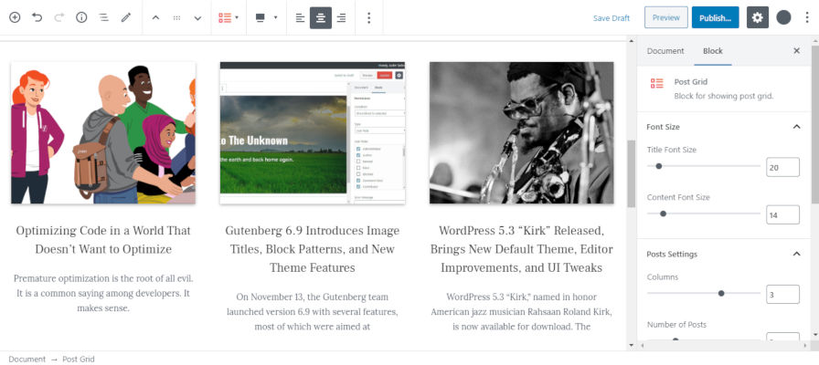819x365 pixels.
Task: Click the saxophone player photo thumbnail
Action: pyautogui.click(x=521, y=132)
